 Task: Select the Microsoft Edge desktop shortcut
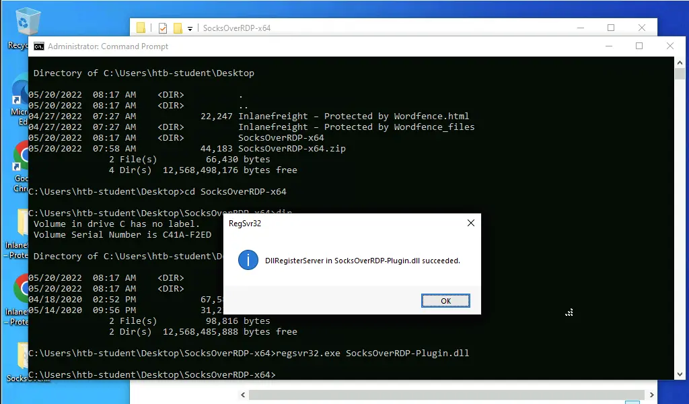(19, 94)
